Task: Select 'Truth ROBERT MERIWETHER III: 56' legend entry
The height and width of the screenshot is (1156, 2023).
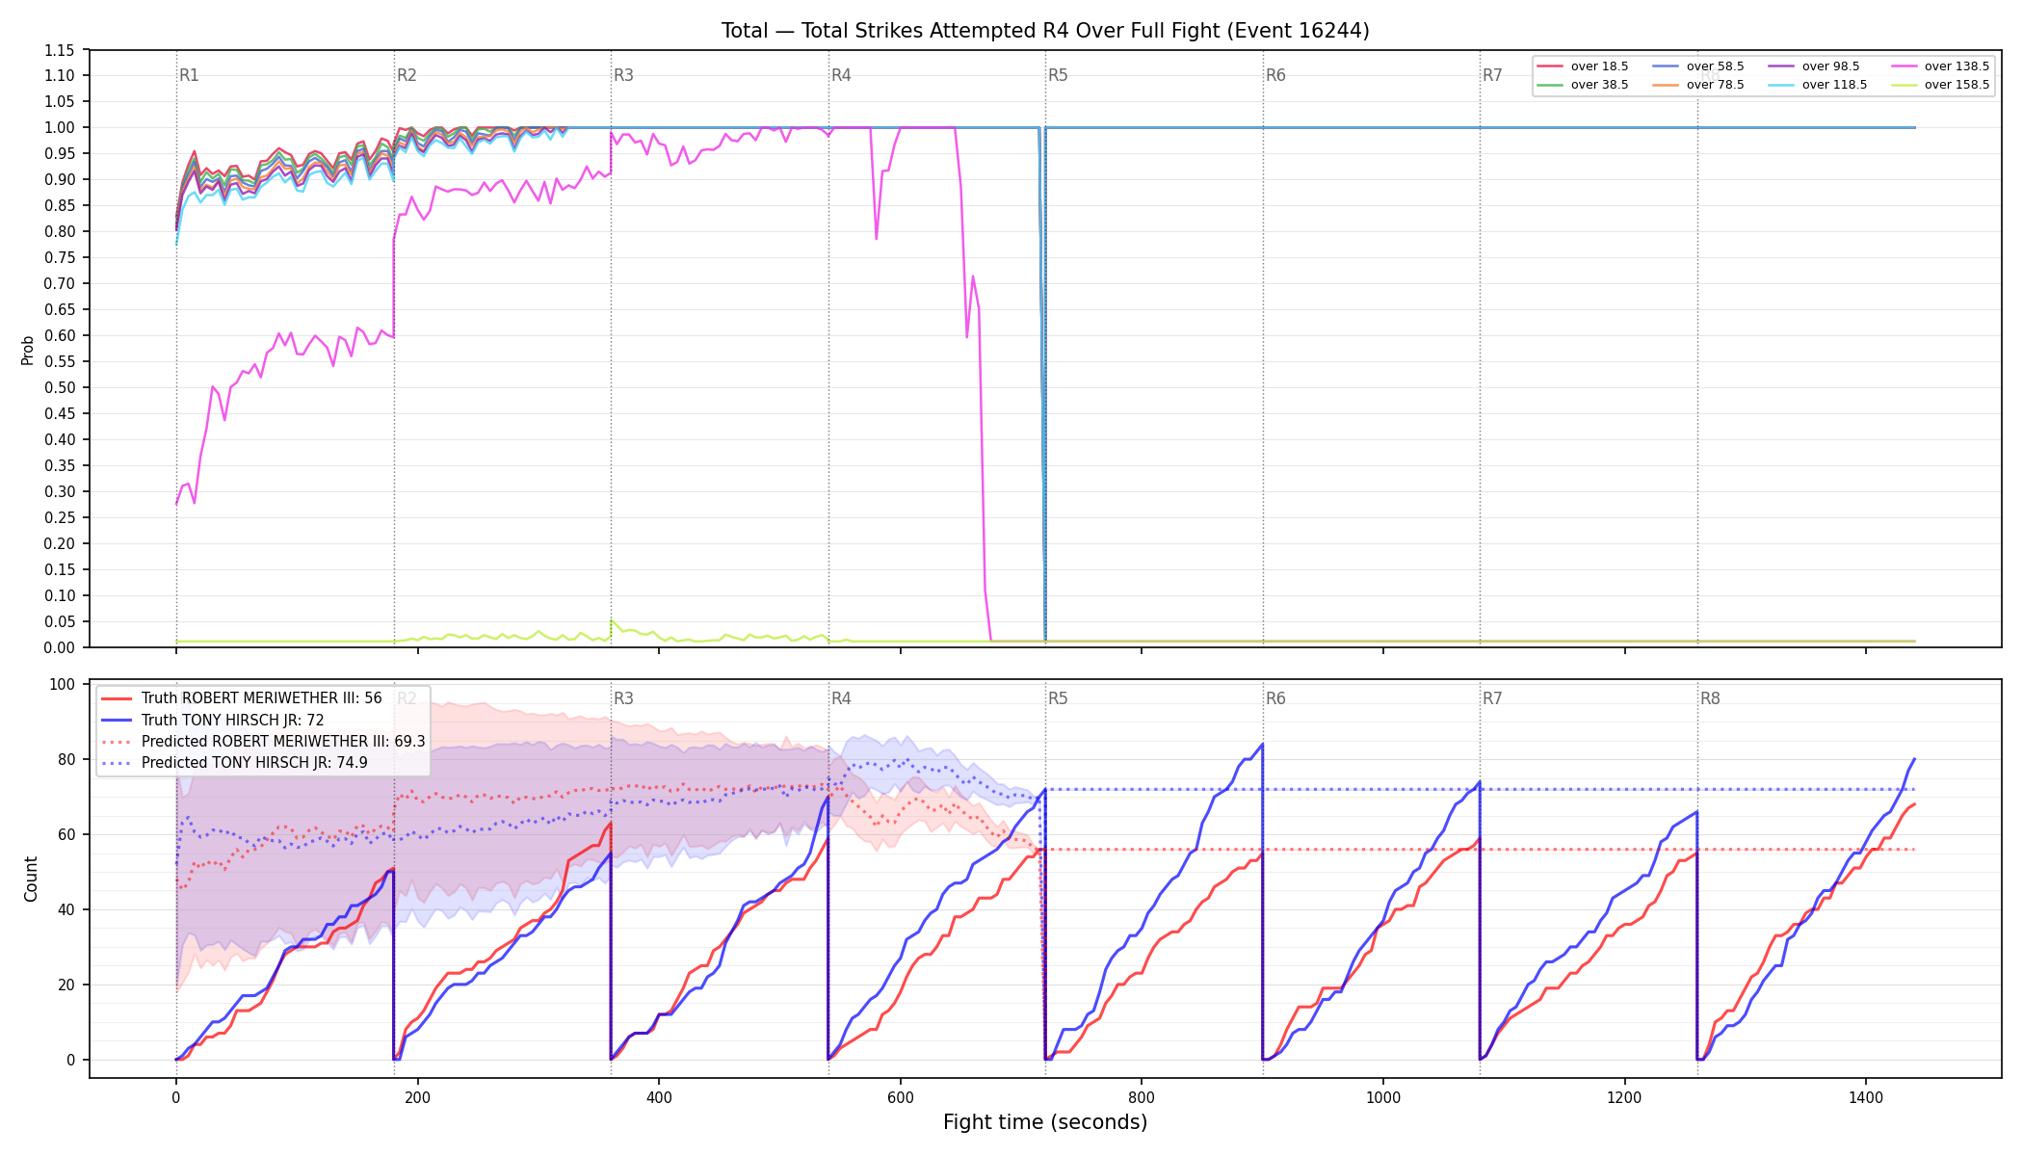Action: point(242,698)
